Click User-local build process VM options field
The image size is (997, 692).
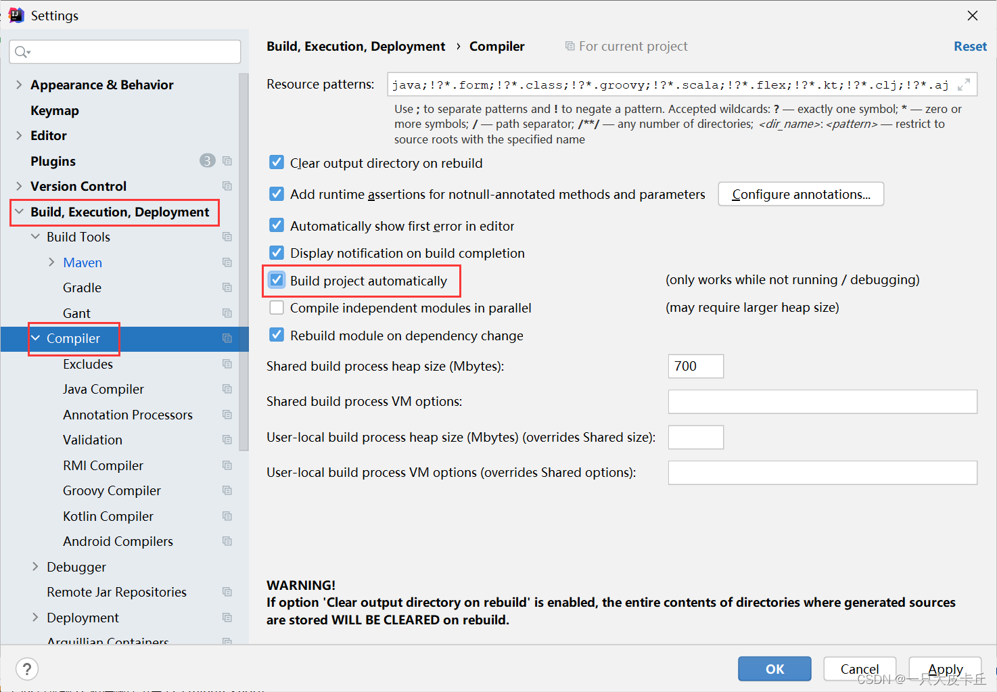822,473
